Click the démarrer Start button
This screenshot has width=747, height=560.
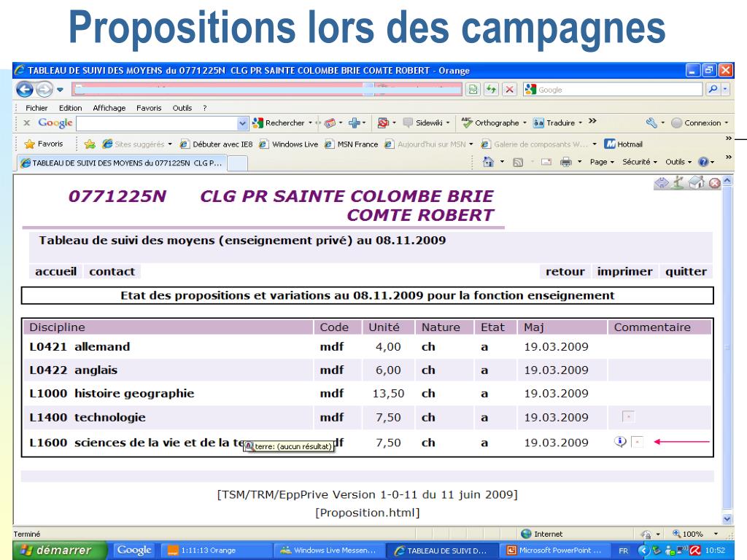tap(58, 550)
